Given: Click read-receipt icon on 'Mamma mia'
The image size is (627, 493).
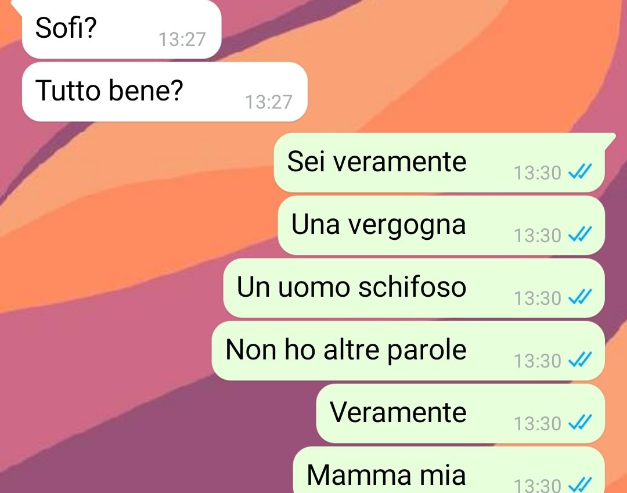Looking at the screenshot, I should 580,485.
